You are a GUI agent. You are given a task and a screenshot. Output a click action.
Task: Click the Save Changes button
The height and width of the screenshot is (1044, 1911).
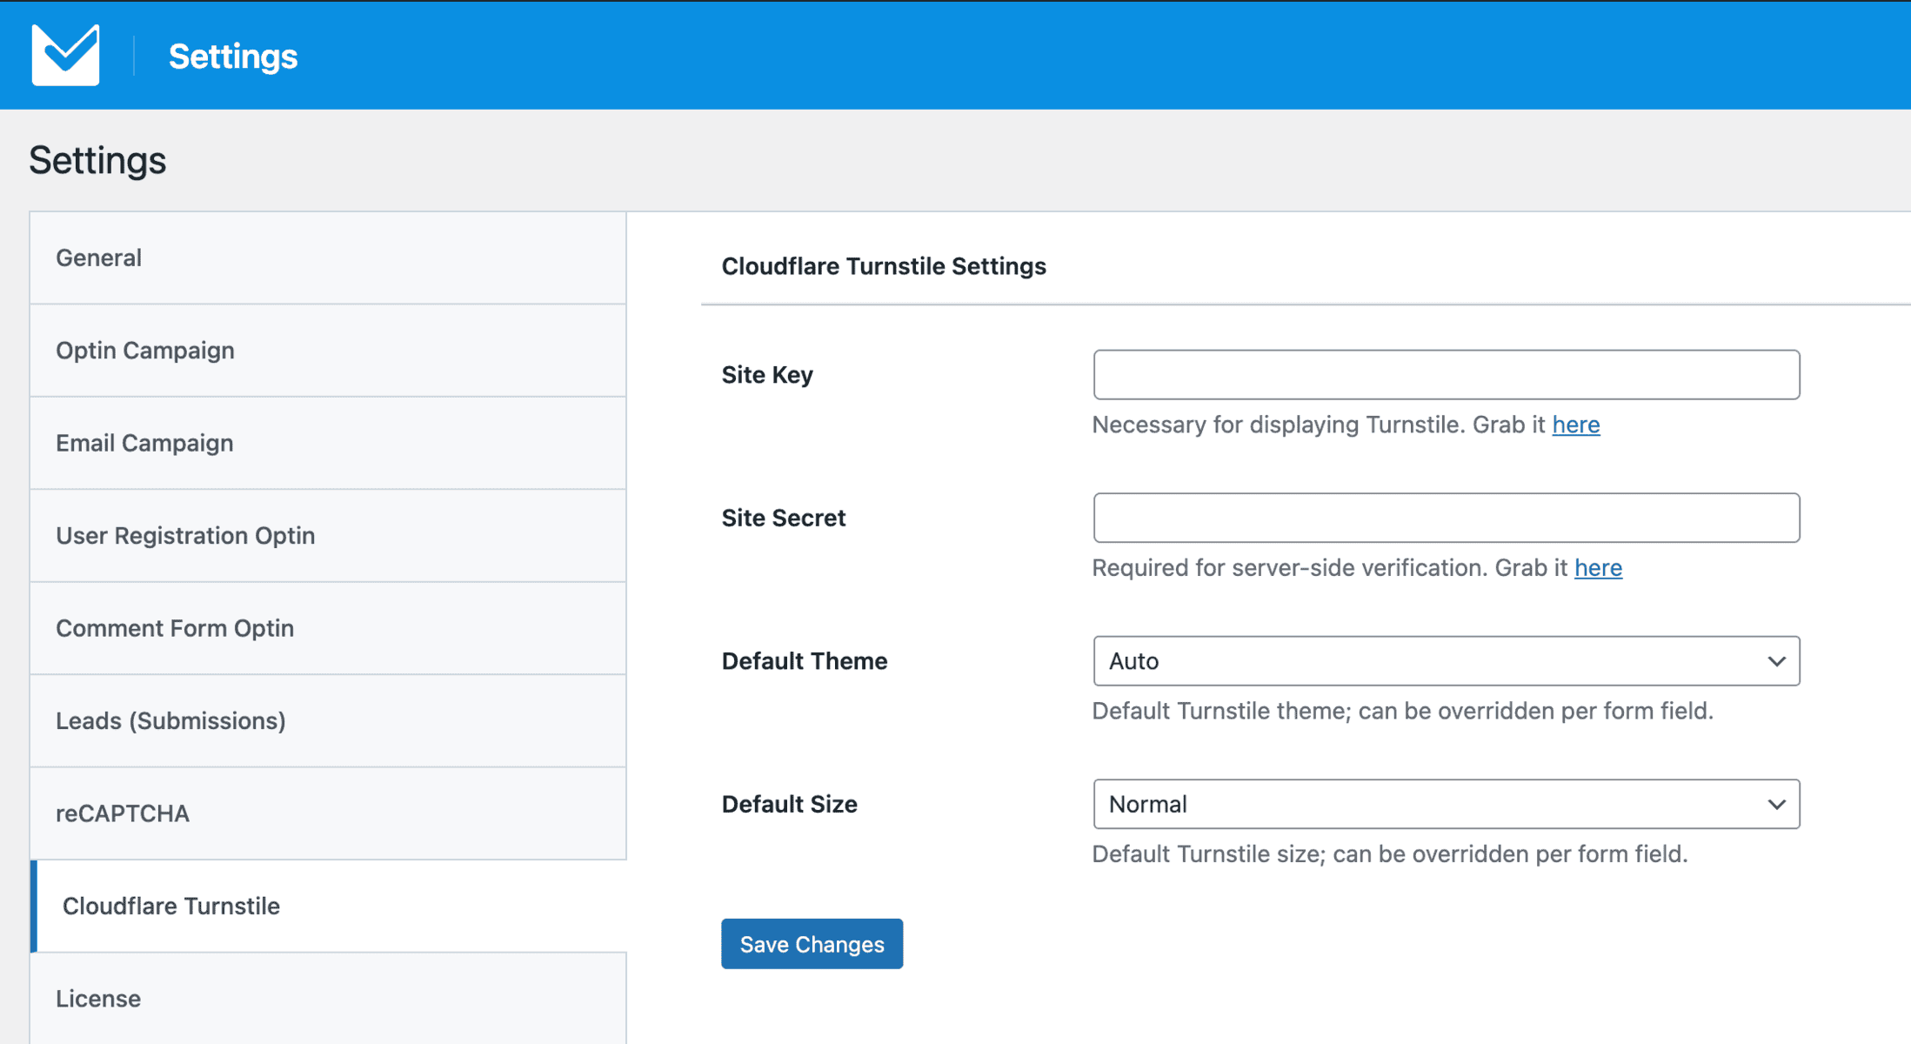click(x=812, y=944)
